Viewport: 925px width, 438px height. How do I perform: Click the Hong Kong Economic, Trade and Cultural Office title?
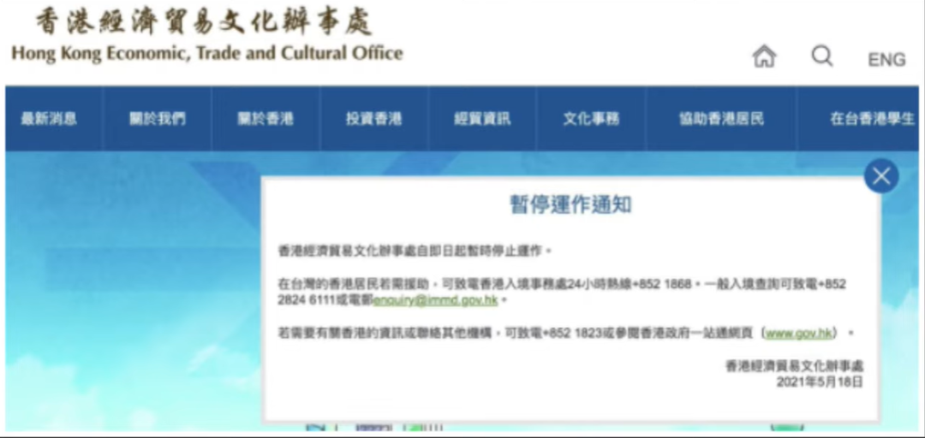click(x=206, y=53)
